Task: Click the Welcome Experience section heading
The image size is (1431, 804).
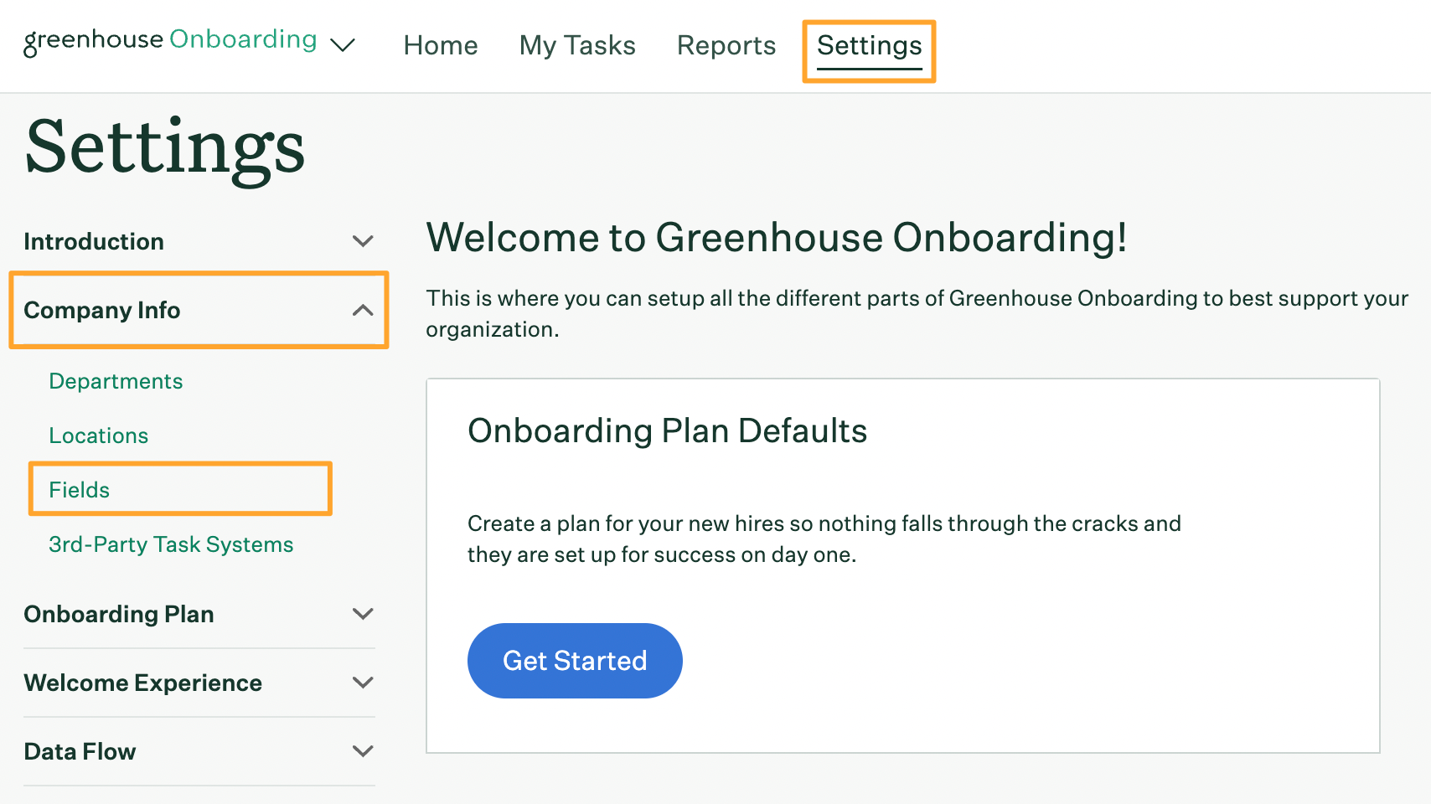Action: (143, 683)
